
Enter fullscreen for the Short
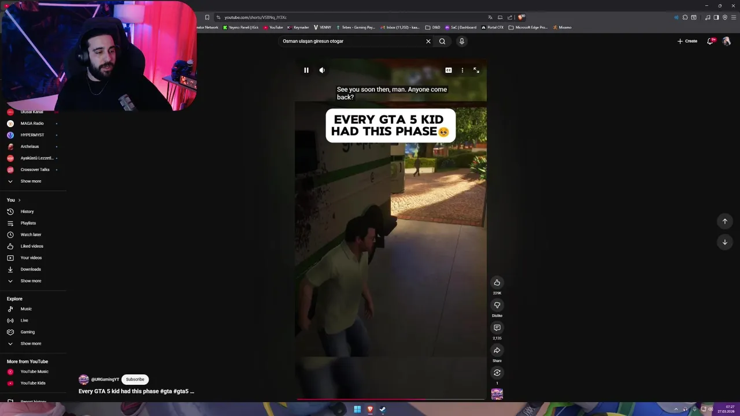click(476, 70)
